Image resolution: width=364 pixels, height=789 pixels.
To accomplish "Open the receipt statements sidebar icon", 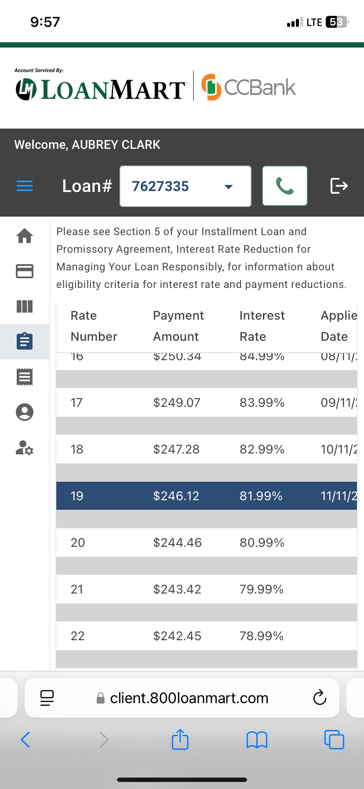I will coord(25,377).
